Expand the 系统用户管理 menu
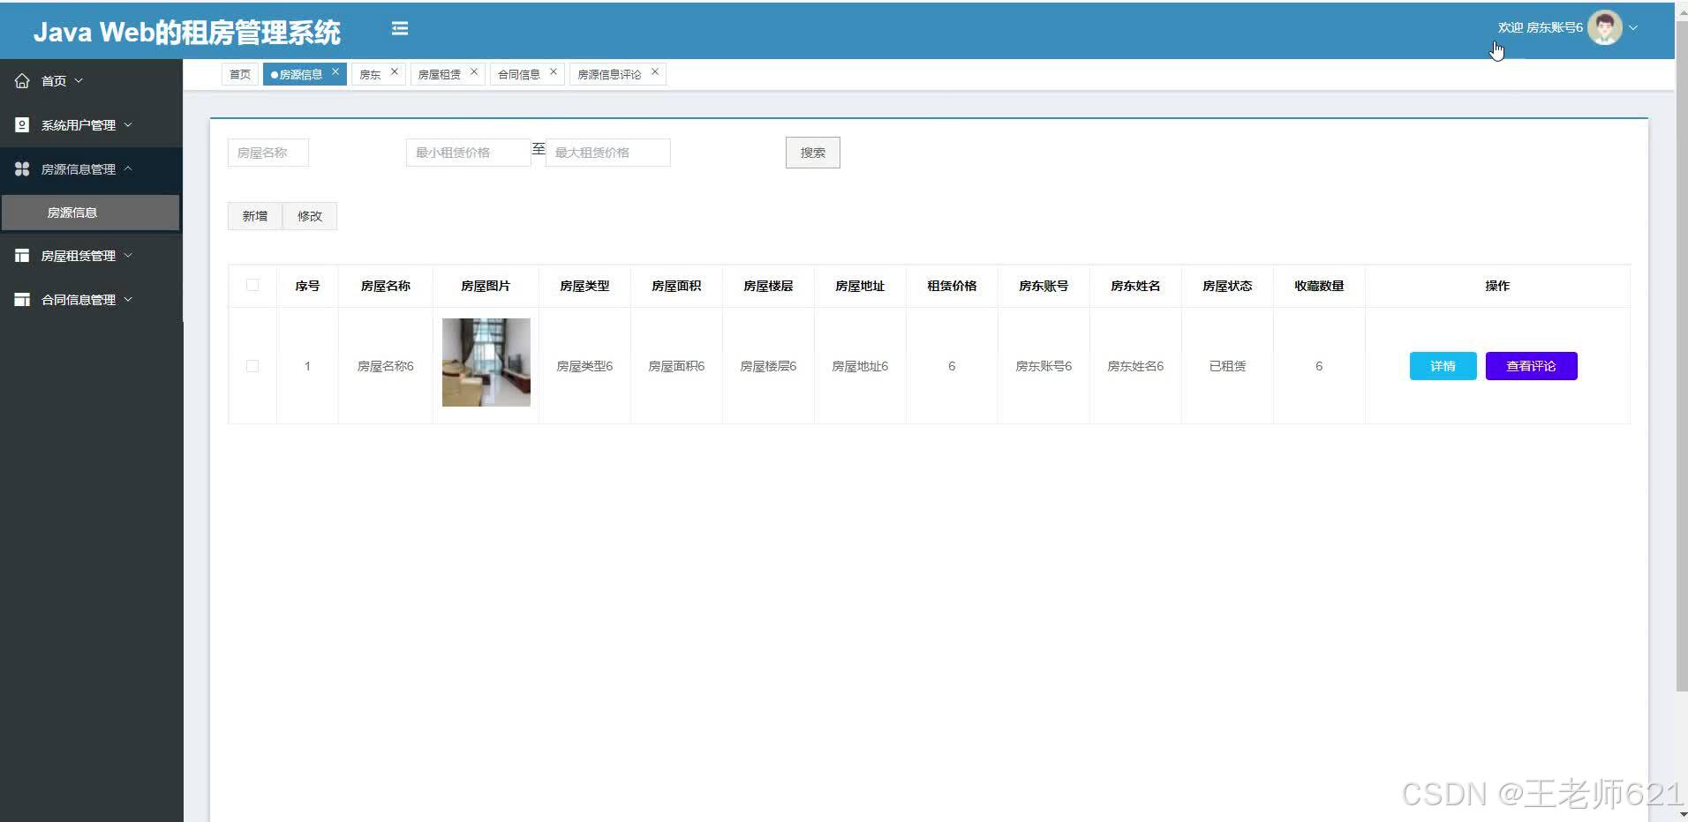Image resolution: width=1688 pixels, height=822 pixels. [128, 124]
